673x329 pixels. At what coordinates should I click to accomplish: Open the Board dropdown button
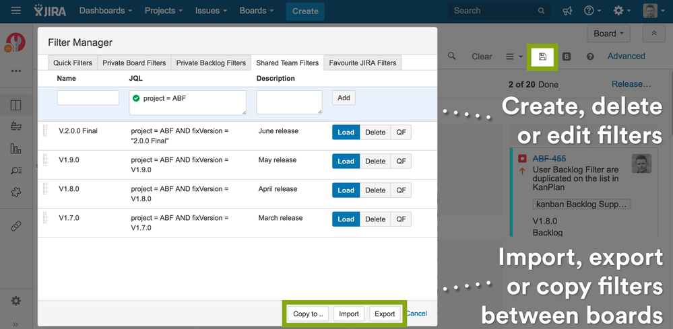point(608,34)
